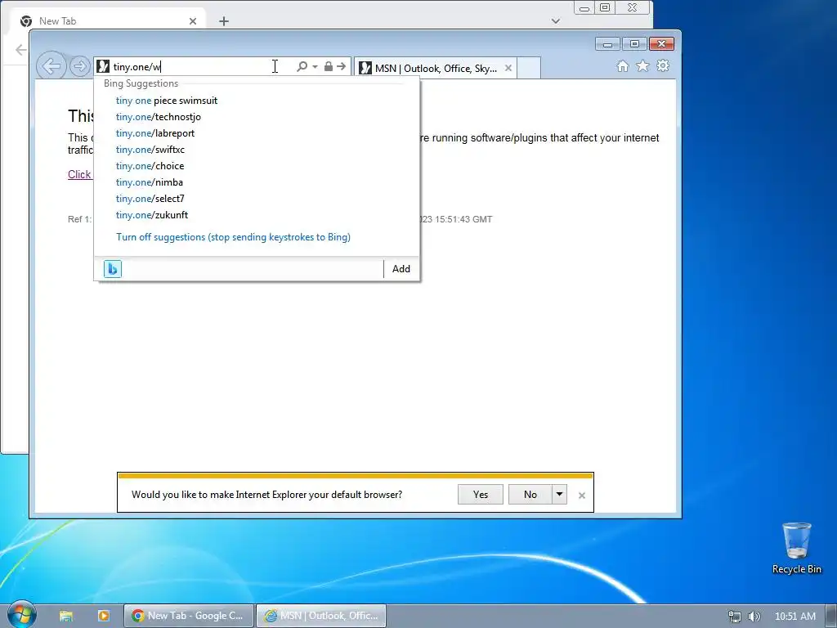Screen dimensions: 837x628
Task: Click No on default browser prompt
Action: pos(530,495)
